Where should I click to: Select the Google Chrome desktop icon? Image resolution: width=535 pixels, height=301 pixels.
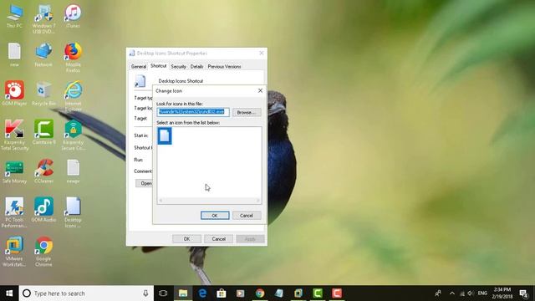pos(43,251)
